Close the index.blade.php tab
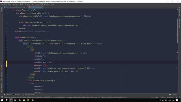 pos(42,7)
